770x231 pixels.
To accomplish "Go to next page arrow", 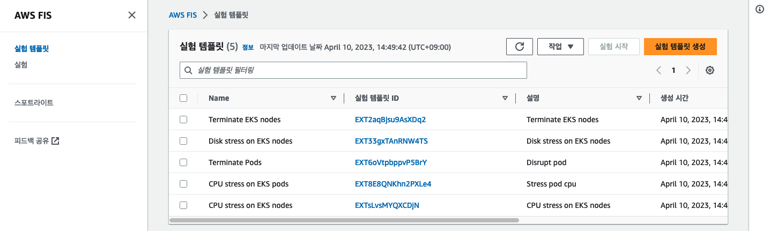I will (688, 70).
